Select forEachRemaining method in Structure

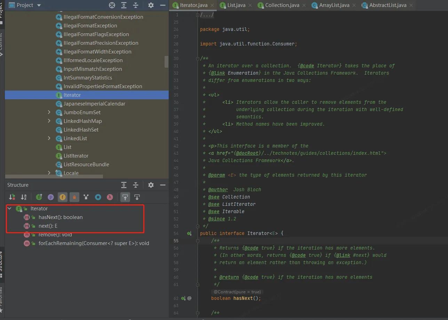94,243
